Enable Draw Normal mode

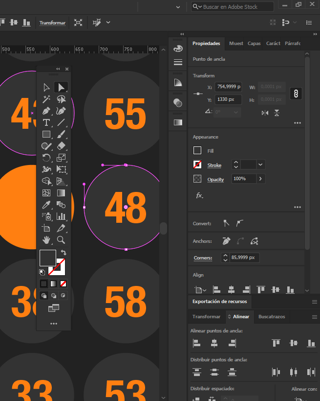click(44, 296)
